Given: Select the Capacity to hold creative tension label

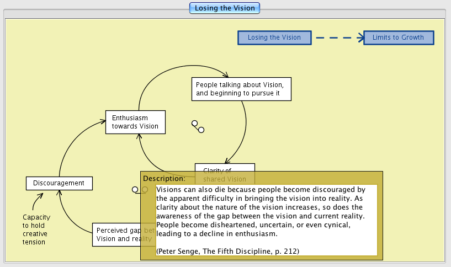Looking at the screenshot, I should point(34,229).
